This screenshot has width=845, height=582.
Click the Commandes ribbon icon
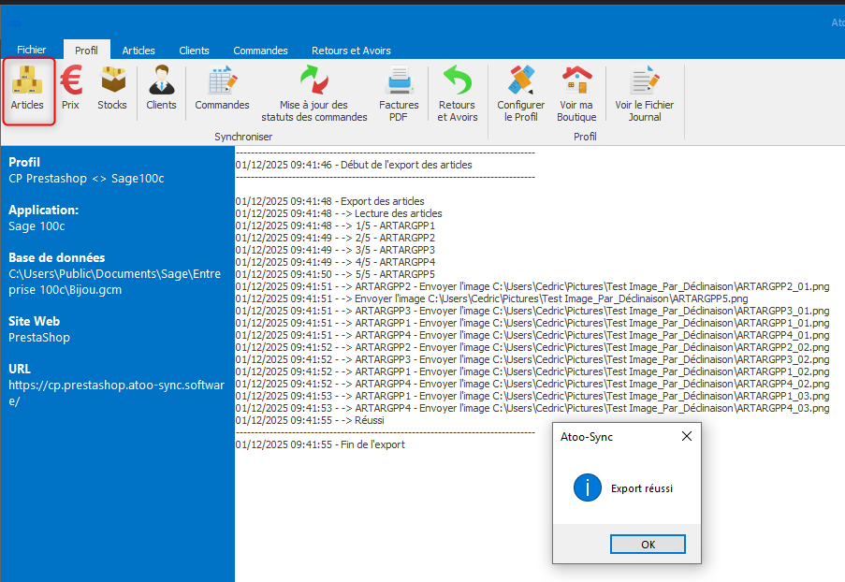click(222, 89)
